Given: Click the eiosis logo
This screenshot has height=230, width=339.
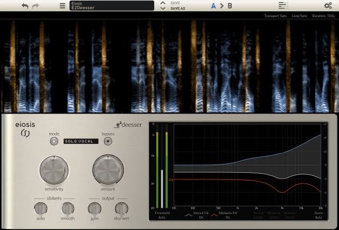Looking at the screenshot, I should pos(25,129).
